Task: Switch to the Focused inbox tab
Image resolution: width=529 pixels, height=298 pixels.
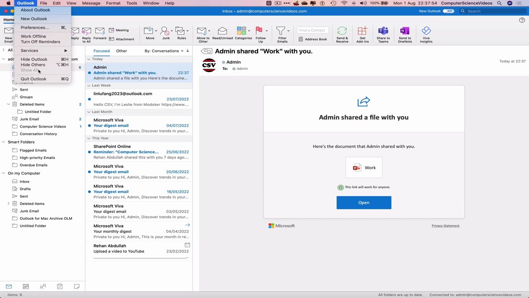Action: [101, 51]
